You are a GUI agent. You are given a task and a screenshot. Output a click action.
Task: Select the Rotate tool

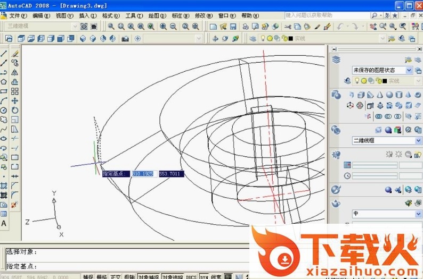[x=15, y=110]
